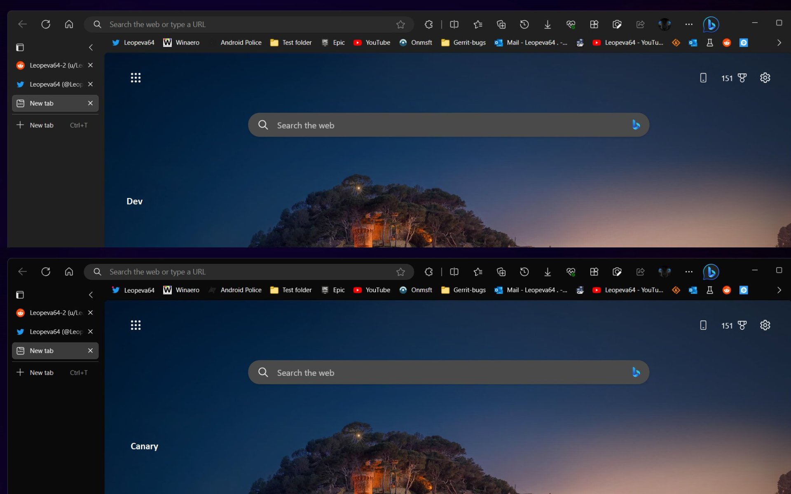Open Gerrit-bugs folder in Dev bookmarks bar
Screen dimensions: 791x494
463,42
